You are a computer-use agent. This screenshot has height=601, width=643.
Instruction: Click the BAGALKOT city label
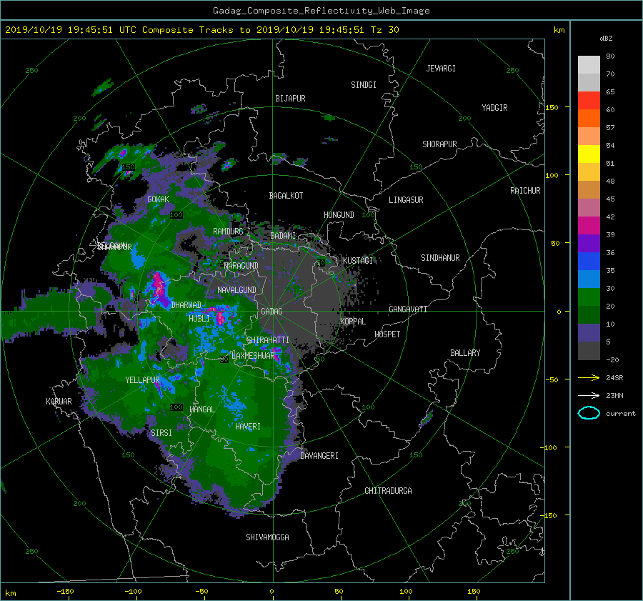click(286, 196)
